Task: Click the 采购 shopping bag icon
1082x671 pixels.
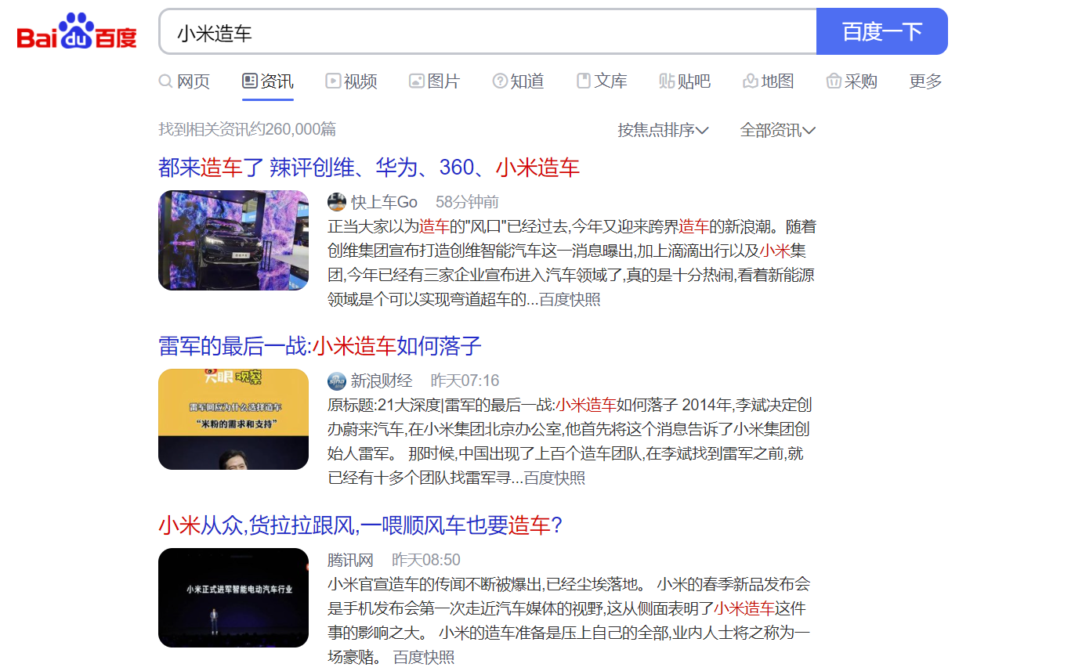Action: 834,81
